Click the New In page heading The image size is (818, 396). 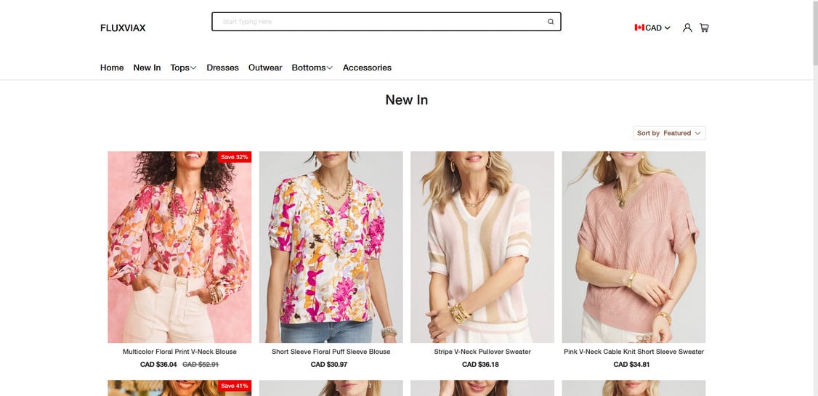click(406, 100)
